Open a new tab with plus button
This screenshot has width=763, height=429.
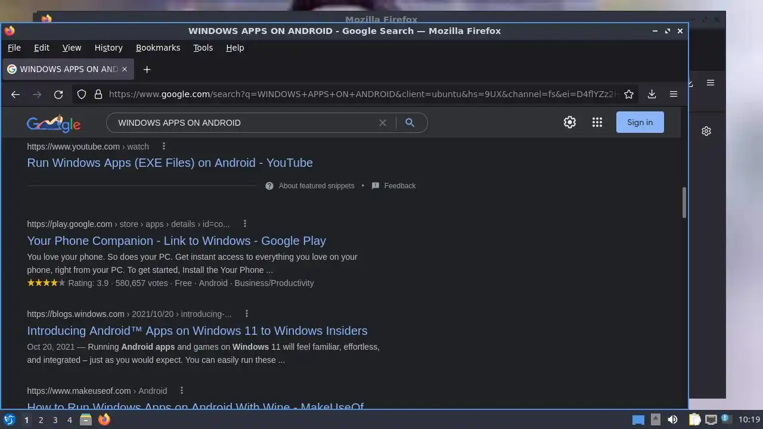coord(147,69)
